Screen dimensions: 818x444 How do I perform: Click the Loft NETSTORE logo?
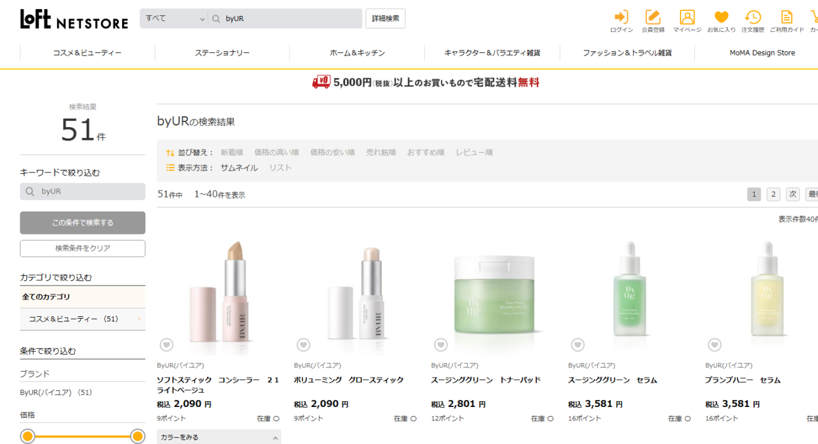(x=74, y=19)
